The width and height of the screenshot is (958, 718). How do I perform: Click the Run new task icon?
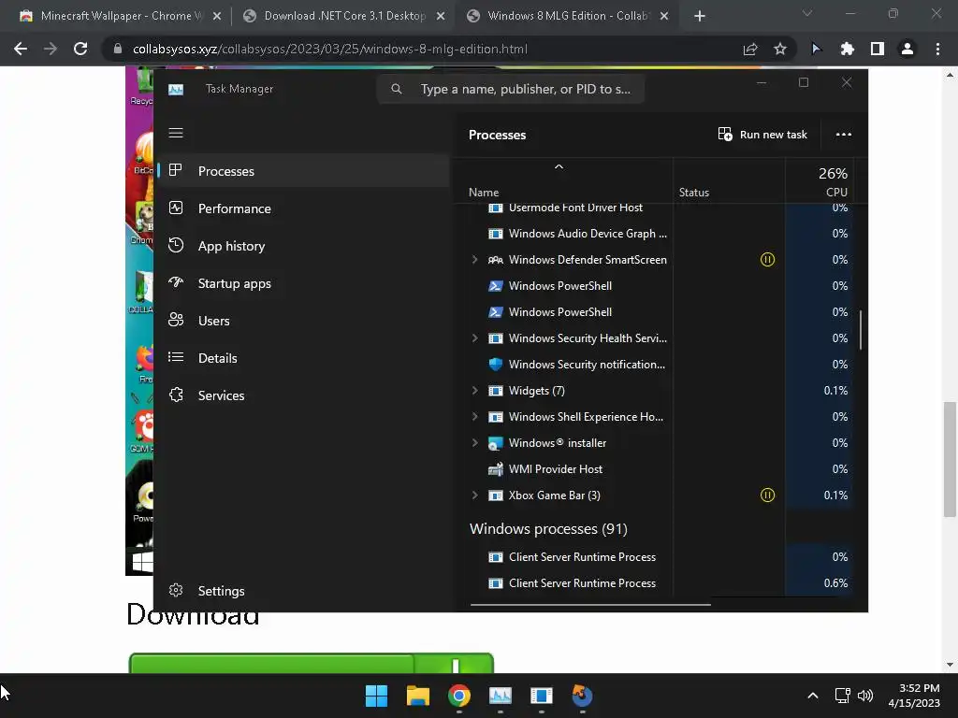[x=725, y=135]
